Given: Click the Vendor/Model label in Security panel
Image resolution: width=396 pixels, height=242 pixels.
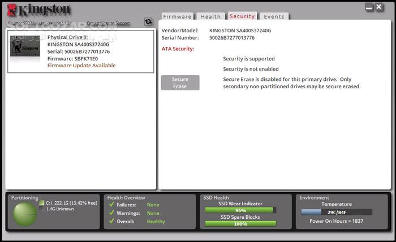Looking at the screenshot, I should click(180, 31).
